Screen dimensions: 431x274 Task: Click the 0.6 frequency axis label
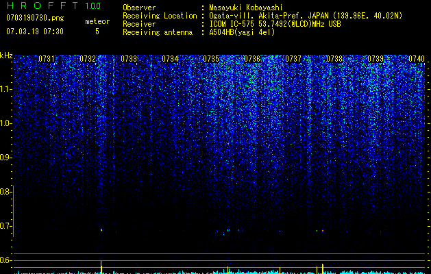pyautogui.click(x=5, y=260)
